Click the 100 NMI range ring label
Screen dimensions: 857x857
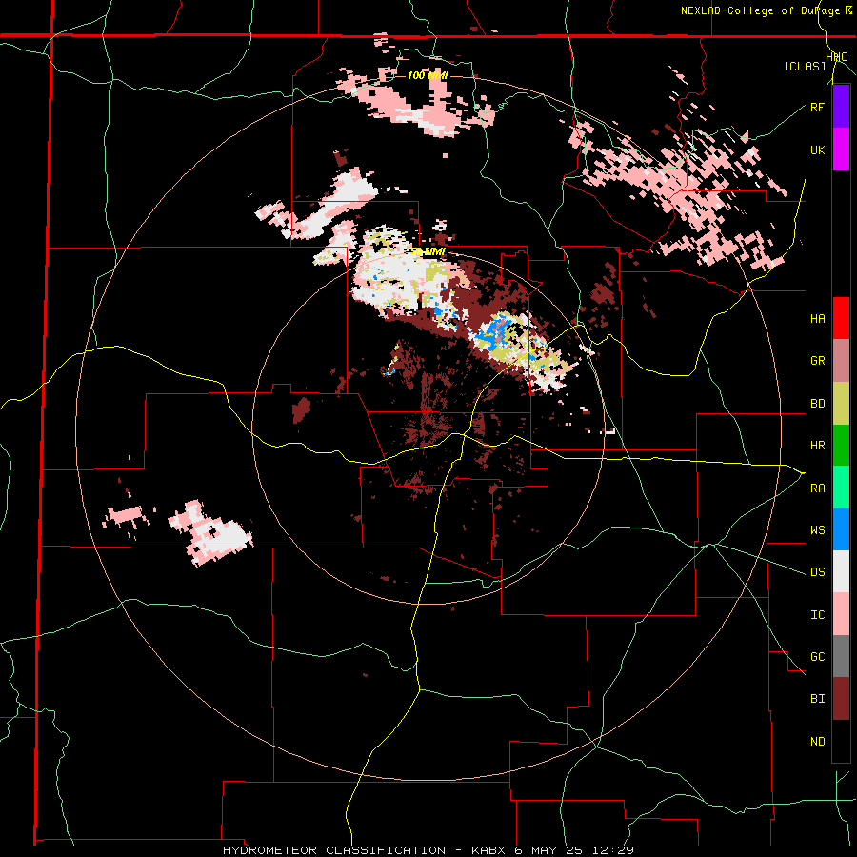point(428,75)
